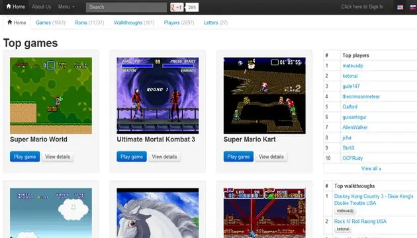Click the Google +1 button
The height and width of the screenshot is (238, 417).
(x=177, y=7)
